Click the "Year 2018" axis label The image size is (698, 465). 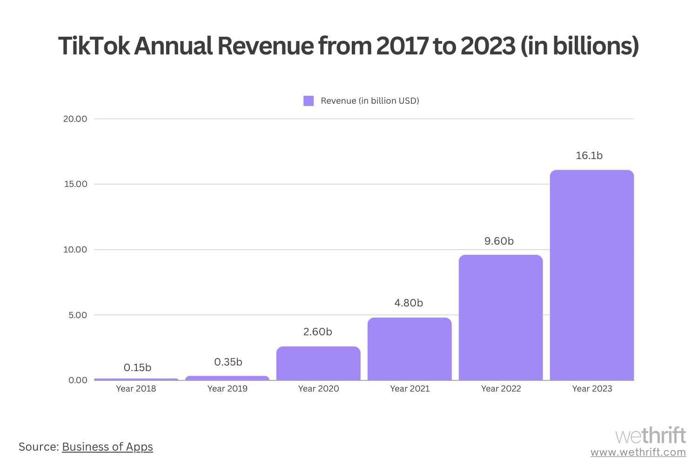[x=136, y=389]
